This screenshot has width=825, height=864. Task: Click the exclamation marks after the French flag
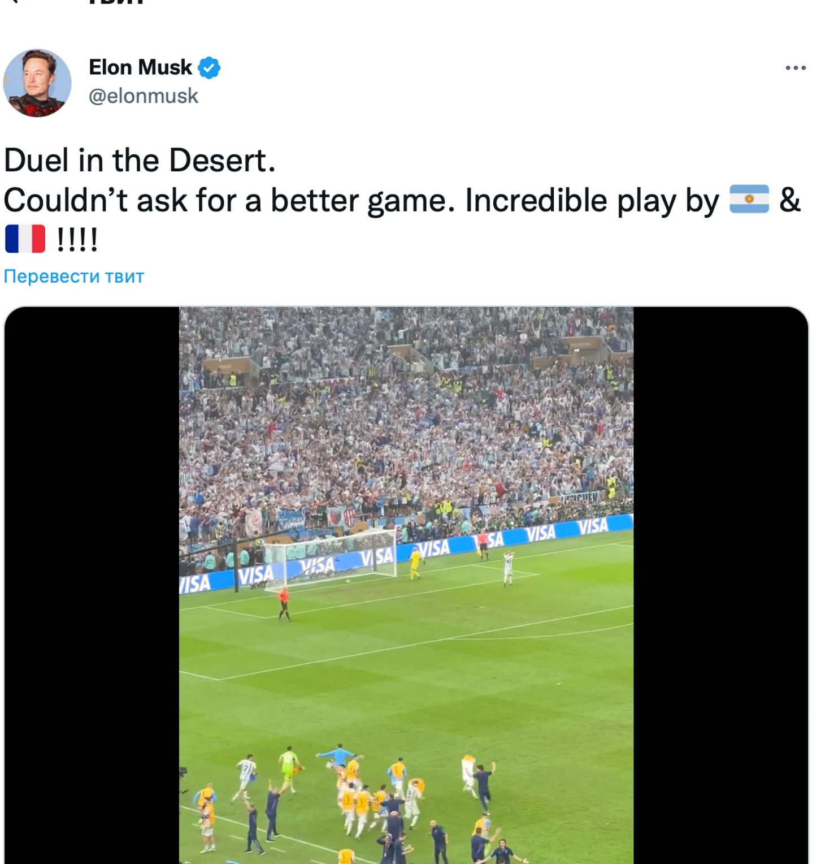(77, 240)
